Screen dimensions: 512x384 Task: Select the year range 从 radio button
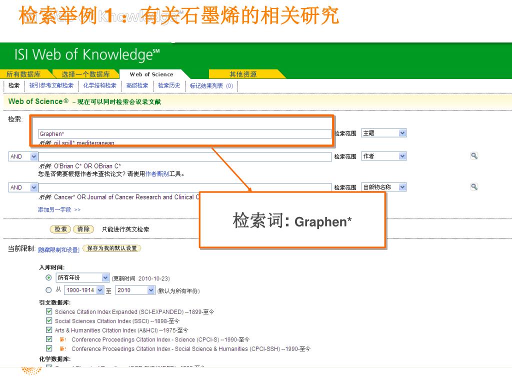click(48, 290)
